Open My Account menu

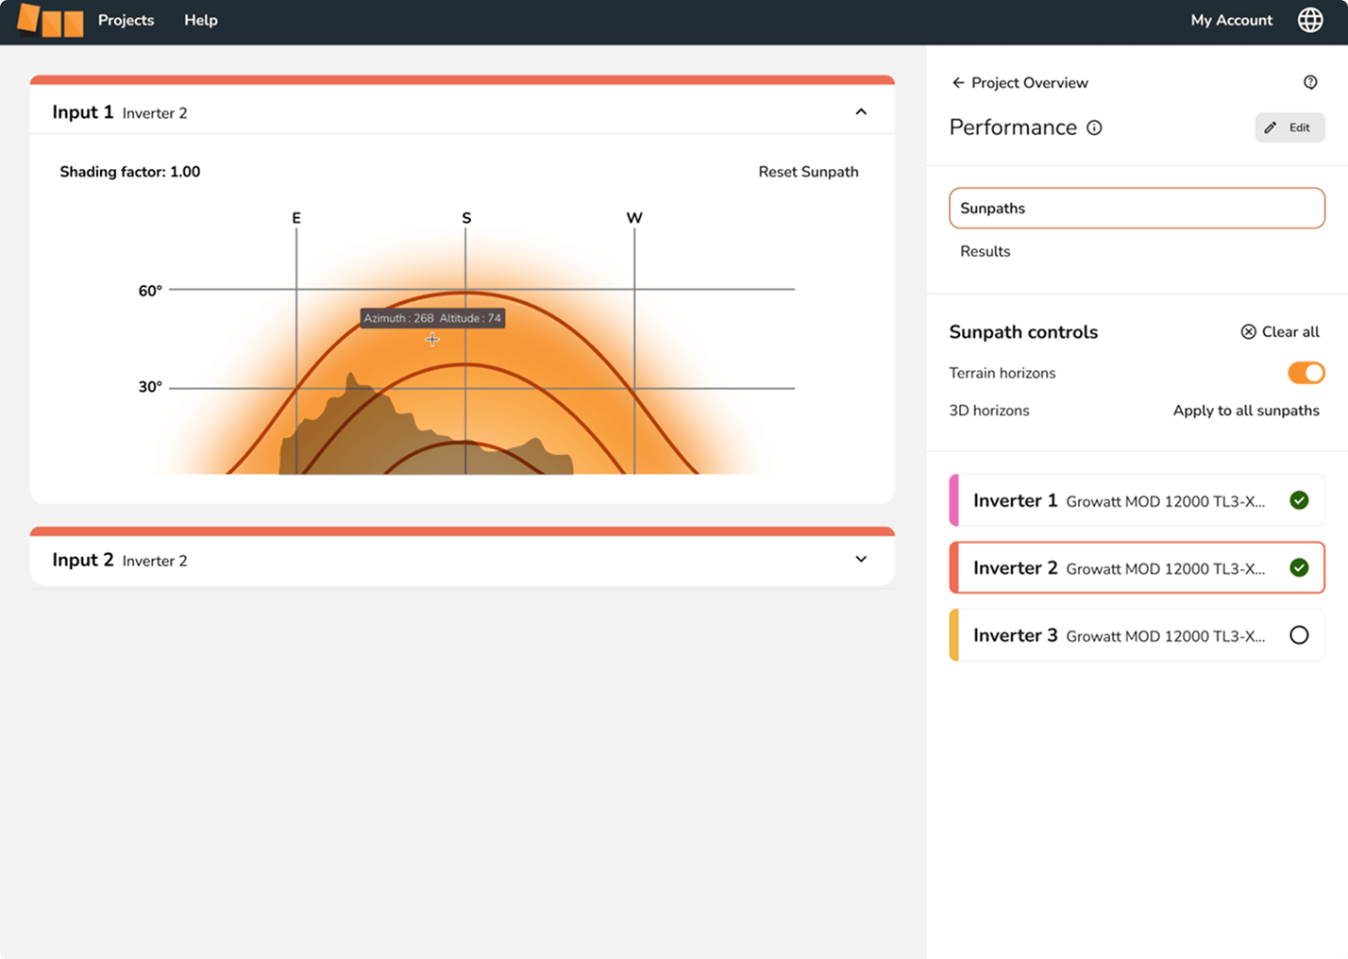coord(1231,20)
